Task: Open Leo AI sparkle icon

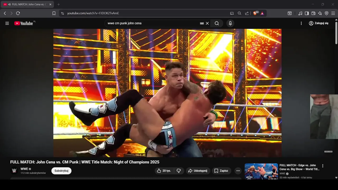Action: click(320, 13)
